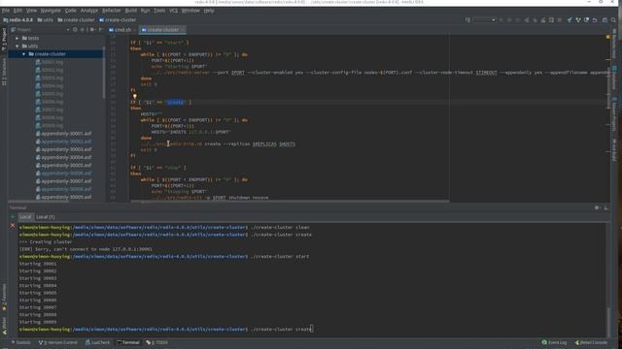Hide the Project panel with hide icon
The image size is (622, 349).
[101, 30]
